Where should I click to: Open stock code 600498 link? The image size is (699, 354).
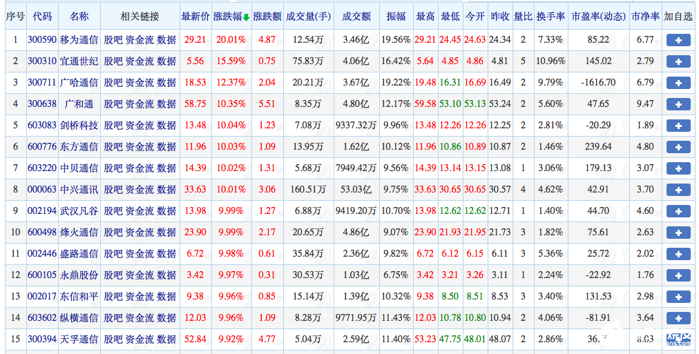click(42, 233)
